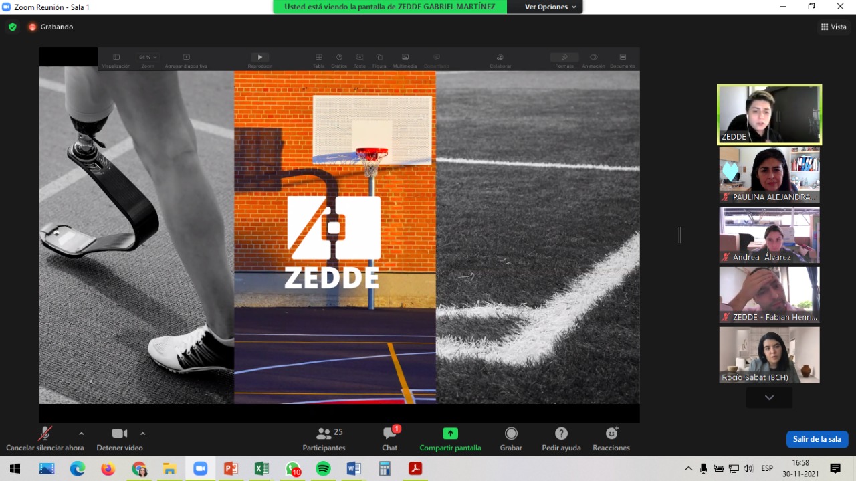Open the Windows Start menu
856x481 pixels.
pos(15,468)
